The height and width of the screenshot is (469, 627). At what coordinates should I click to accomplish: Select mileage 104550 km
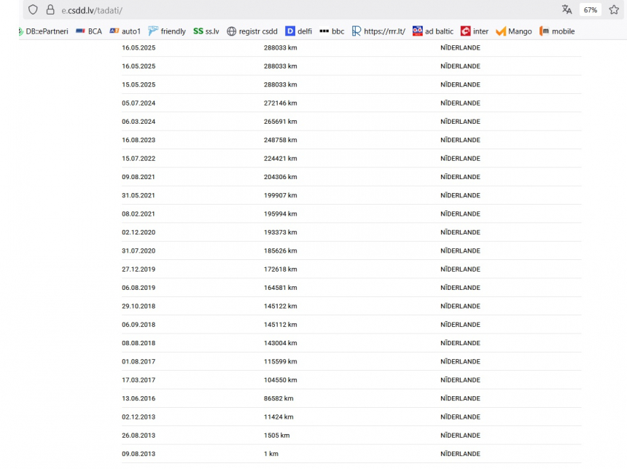pos(280,380)
